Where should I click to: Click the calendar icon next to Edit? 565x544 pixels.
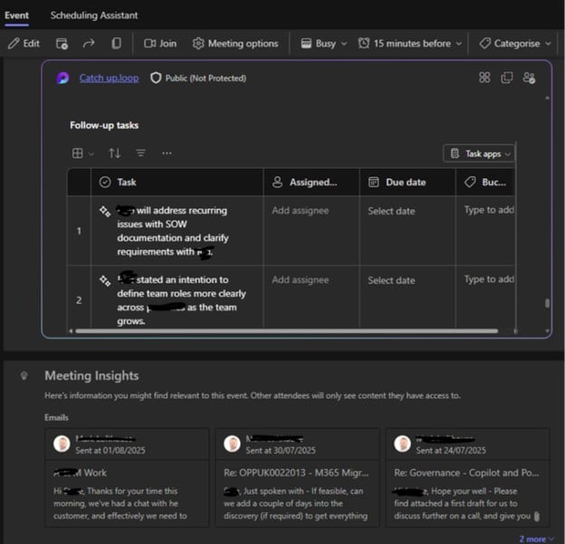tap(62, 43)
